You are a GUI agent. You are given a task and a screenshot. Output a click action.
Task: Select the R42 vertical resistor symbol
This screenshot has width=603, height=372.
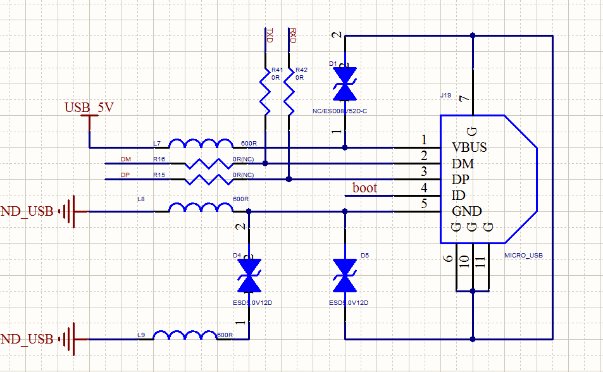point(289,92)
